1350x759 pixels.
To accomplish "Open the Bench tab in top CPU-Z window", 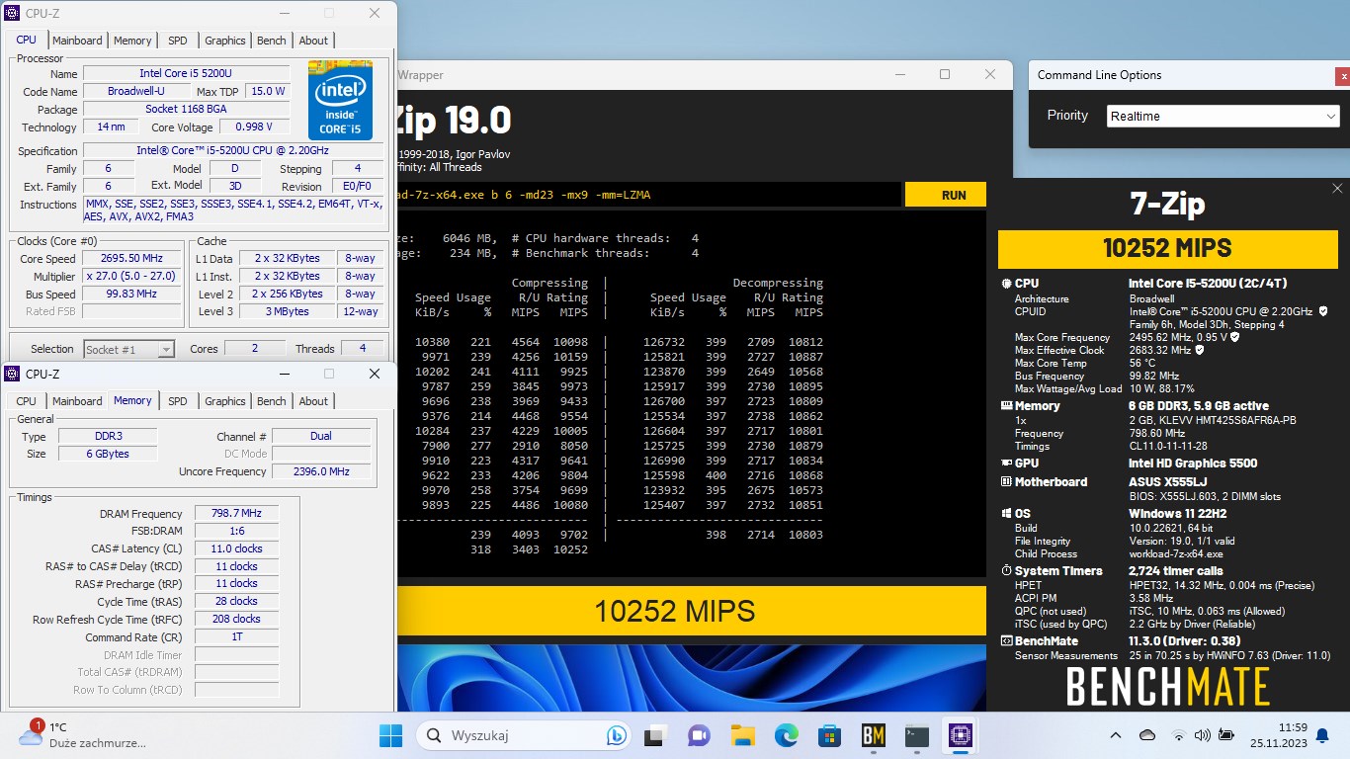I will coord(272,41).
